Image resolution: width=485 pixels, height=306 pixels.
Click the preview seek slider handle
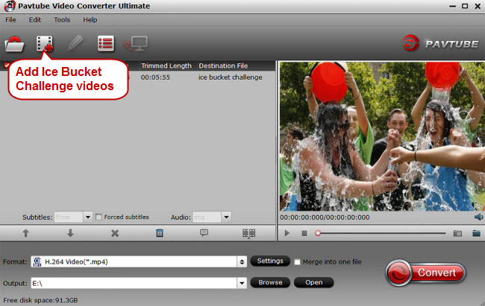[x=318, y=233]
